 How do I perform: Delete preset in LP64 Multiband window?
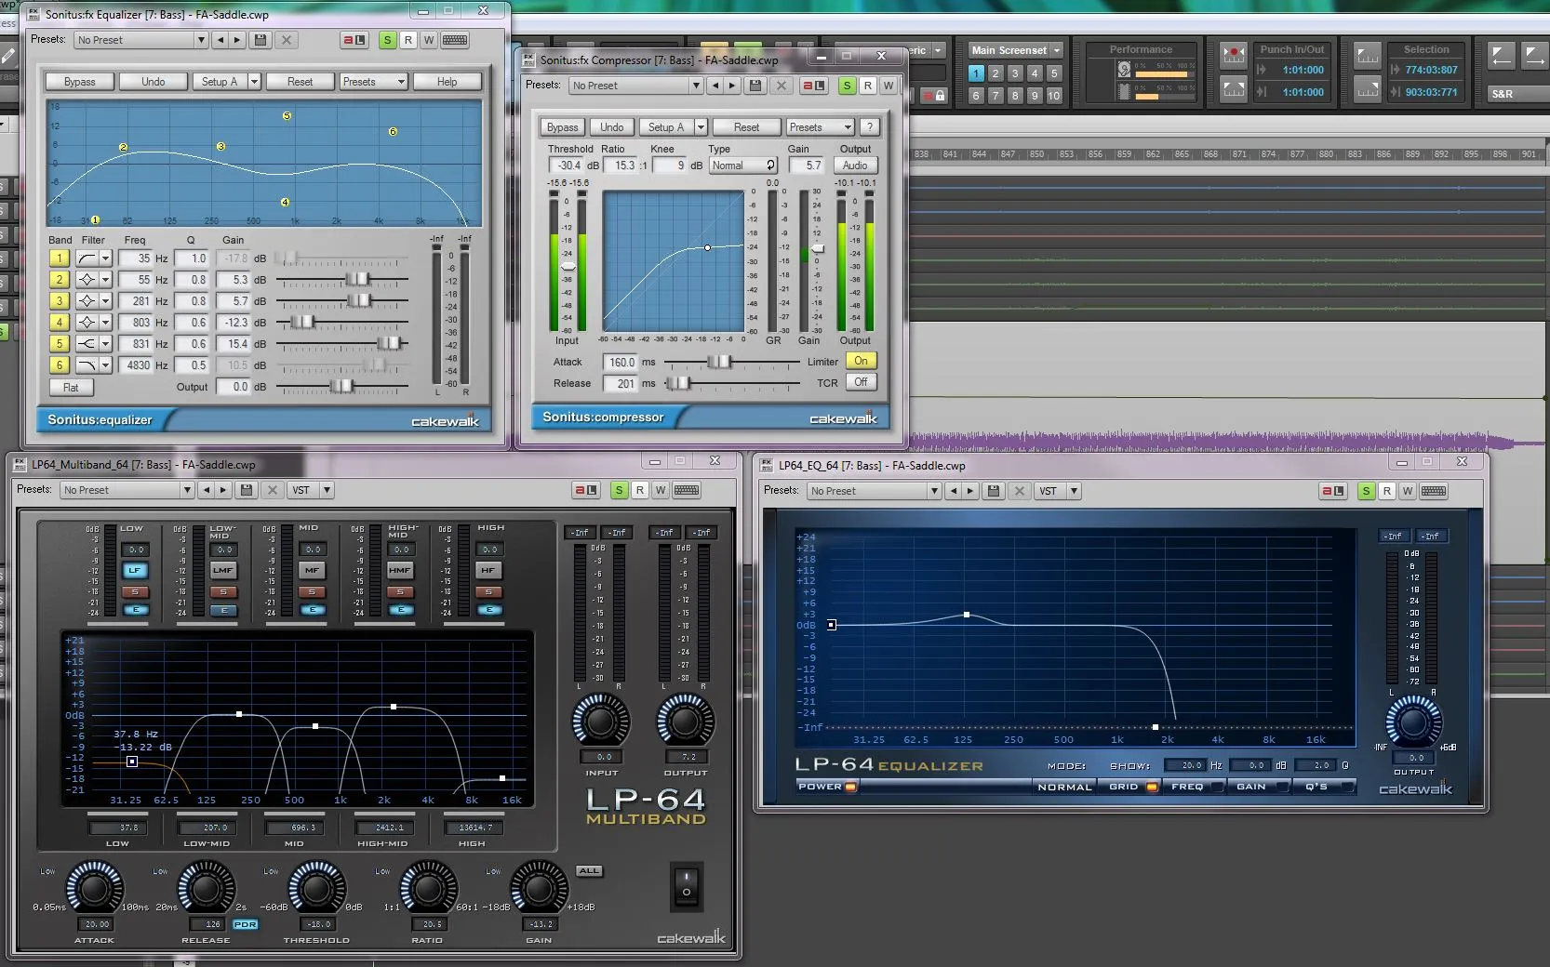coord(272,490)
